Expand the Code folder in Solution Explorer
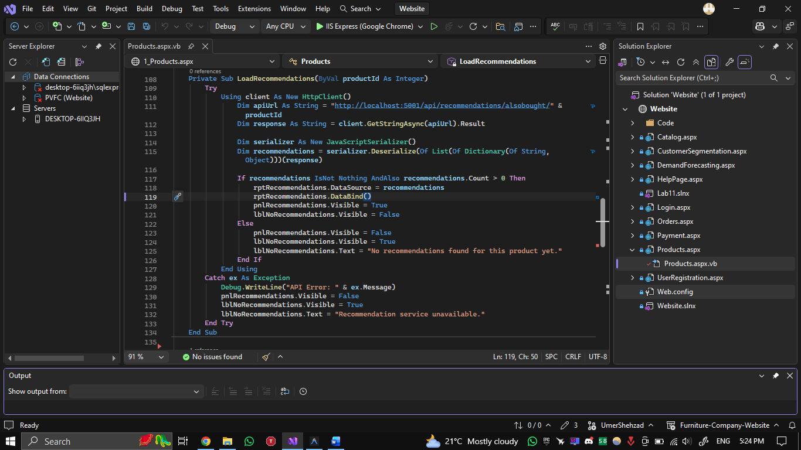801x450 pixels. (633, 123)
